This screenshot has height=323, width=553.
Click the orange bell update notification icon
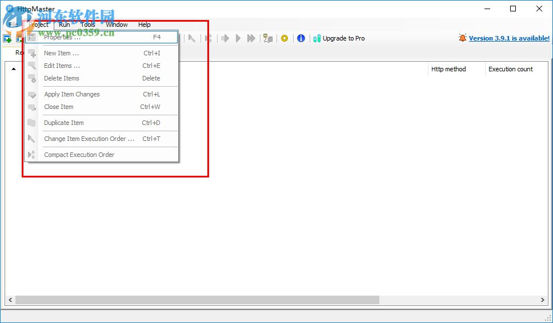(x=462, y=38)
